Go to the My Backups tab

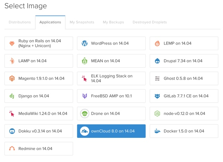coord(113,22)
